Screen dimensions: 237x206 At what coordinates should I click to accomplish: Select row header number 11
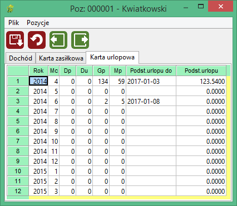(18, 181)
